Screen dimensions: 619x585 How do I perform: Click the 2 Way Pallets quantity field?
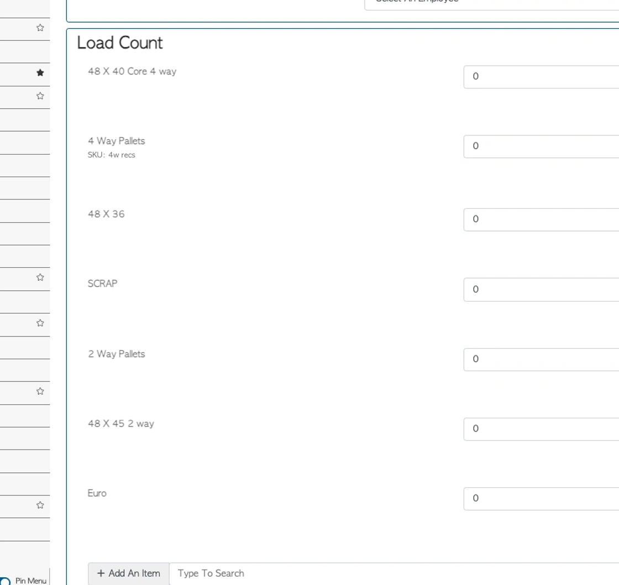coord(541,360)
